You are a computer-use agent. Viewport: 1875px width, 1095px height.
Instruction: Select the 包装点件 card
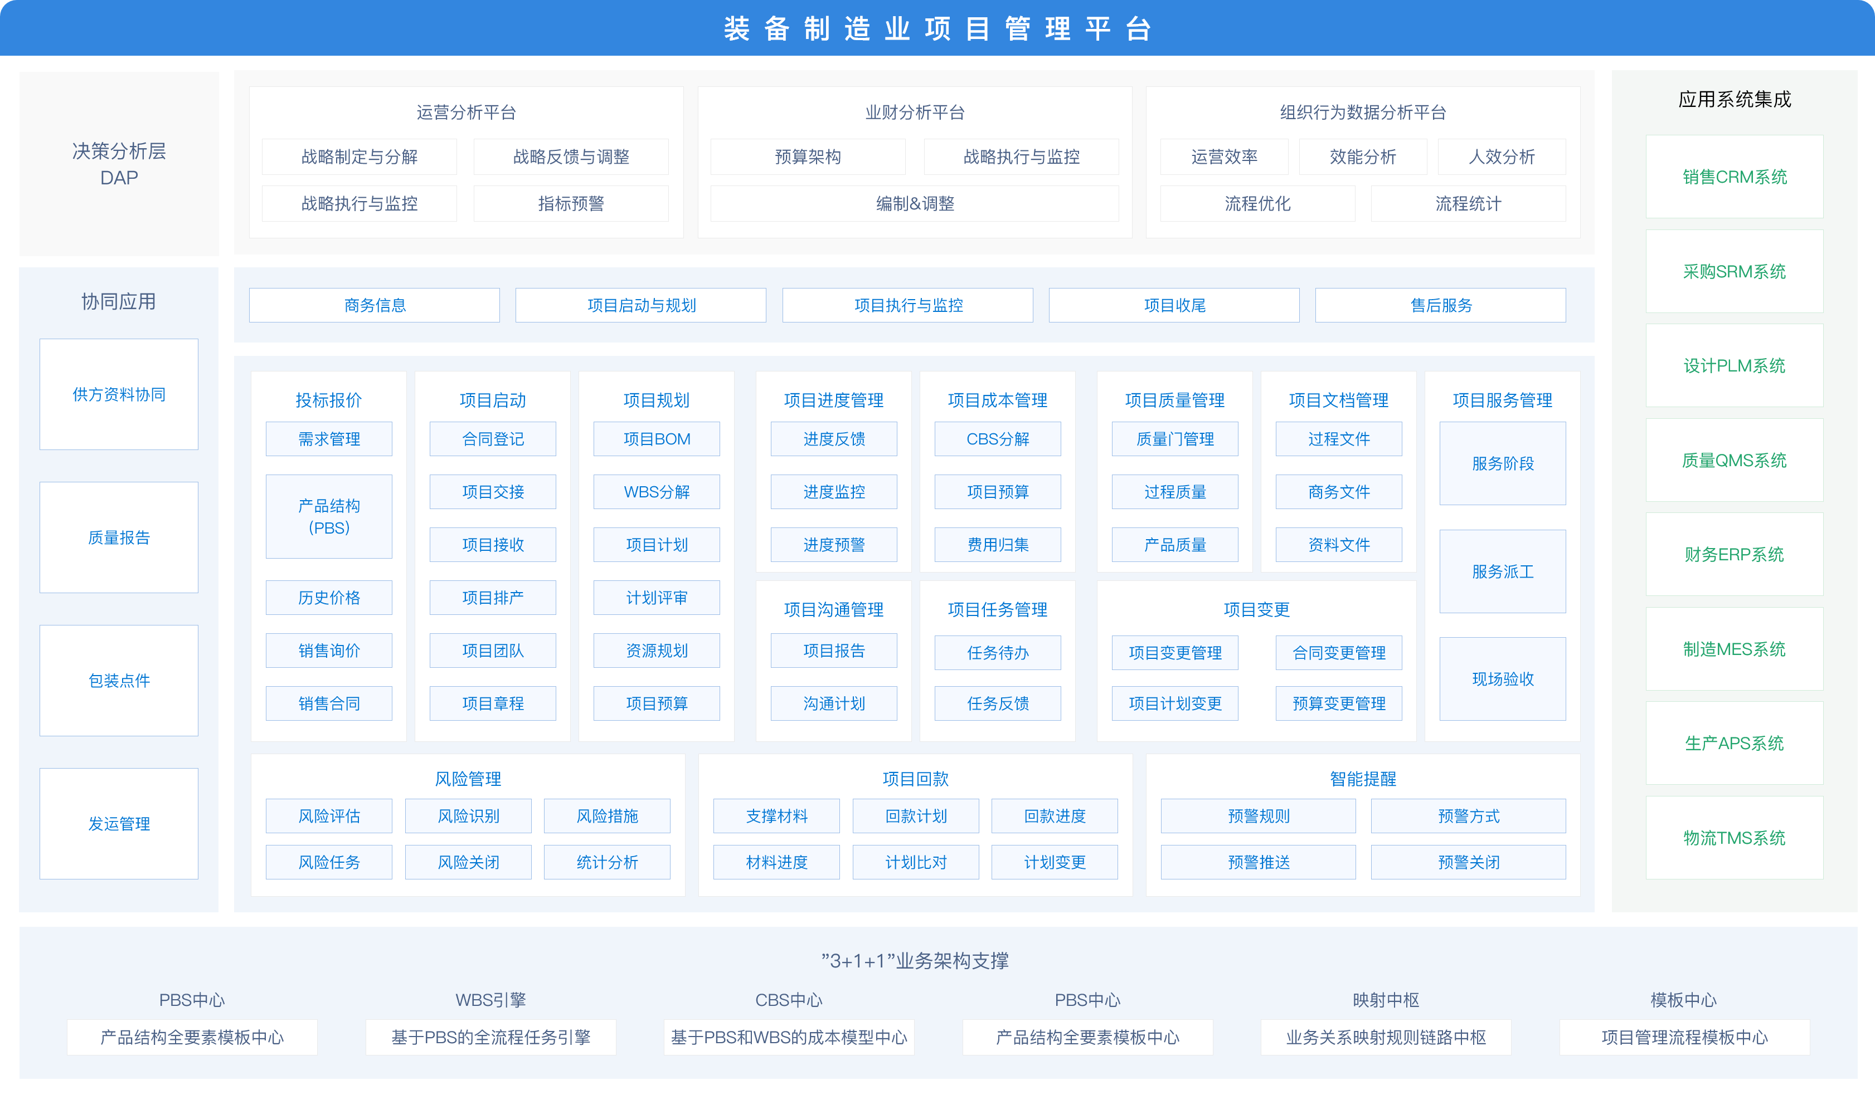coord(119,680)
